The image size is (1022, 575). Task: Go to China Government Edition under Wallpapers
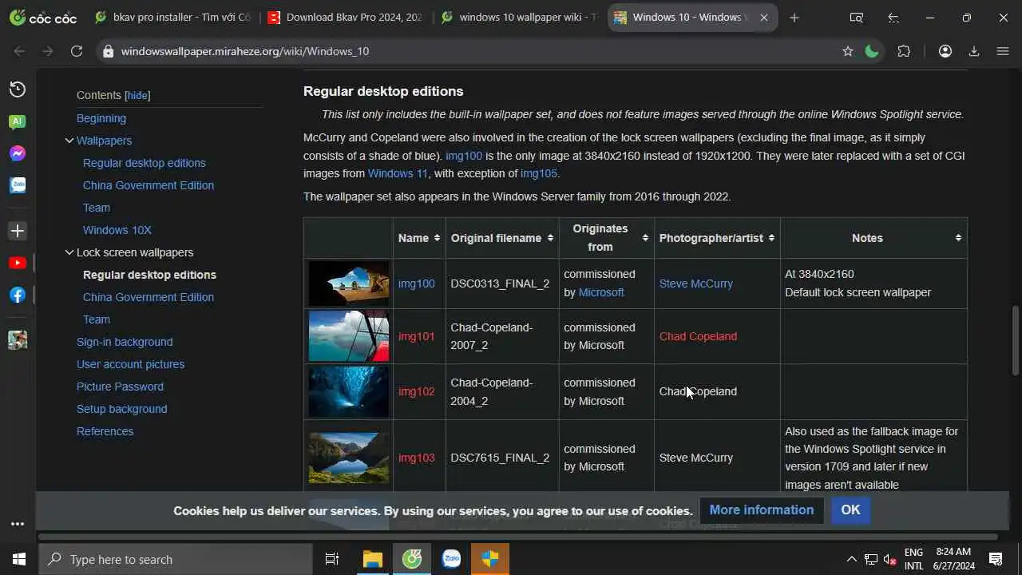(x=149, y=185)
